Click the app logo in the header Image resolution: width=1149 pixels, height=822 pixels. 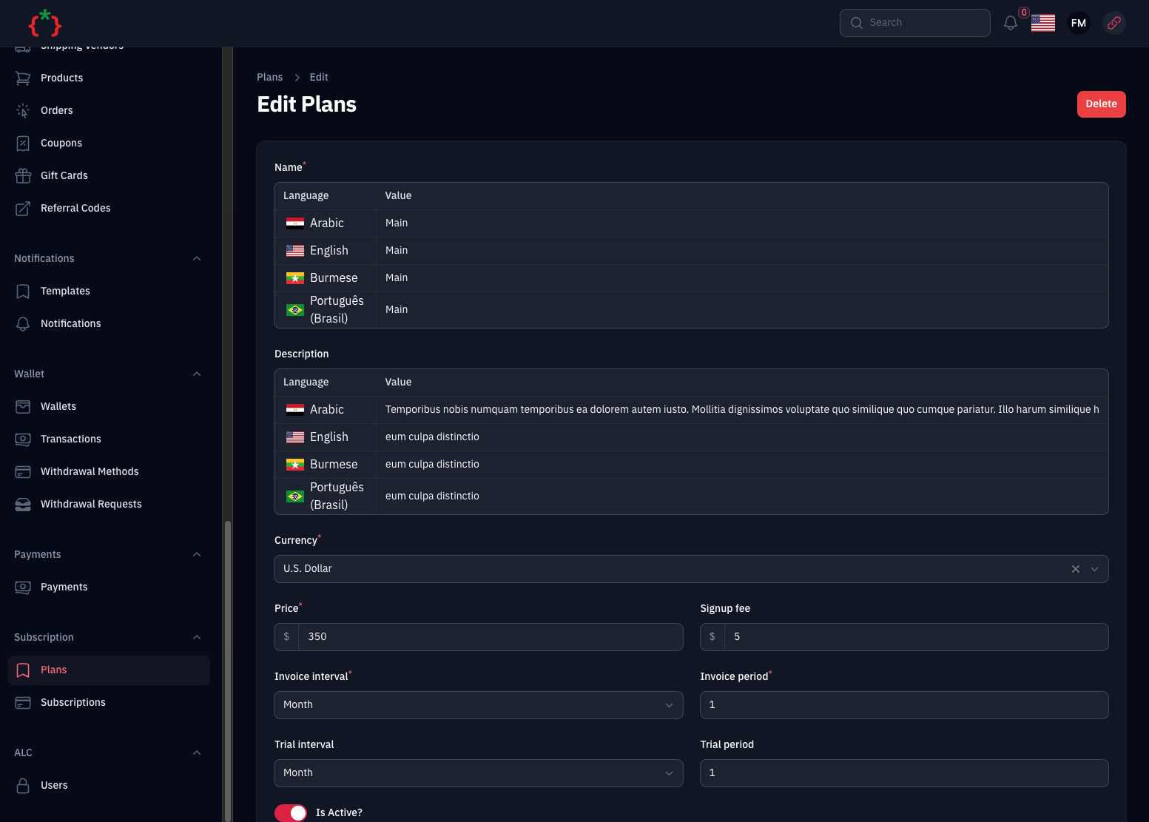point(45,24)
